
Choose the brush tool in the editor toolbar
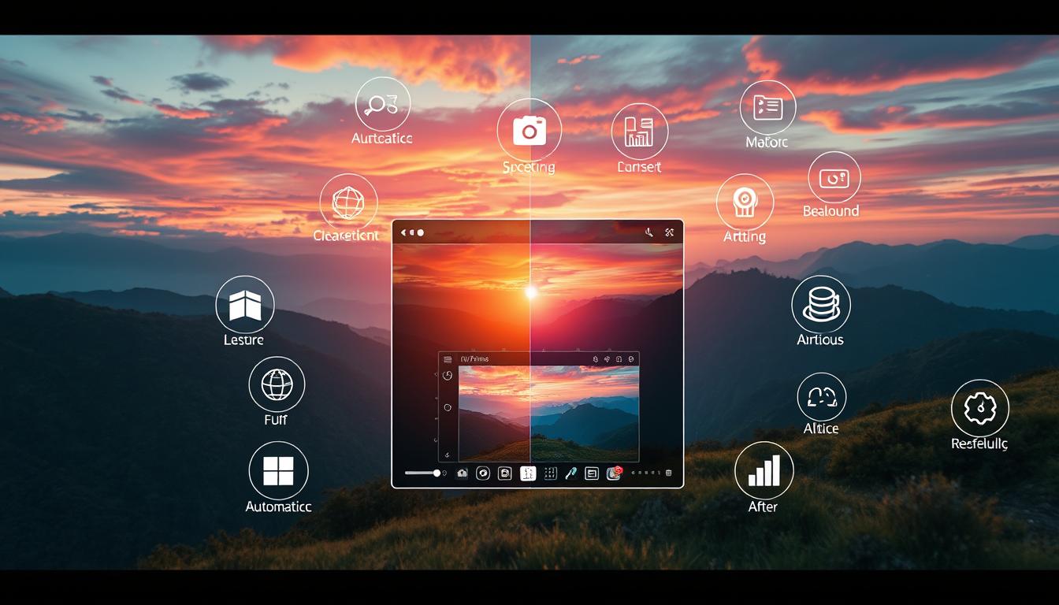(x=572, y=473)
